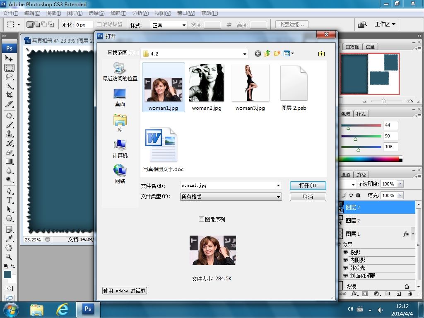Select the Dodge tool
Screen dimensions: 424x318
click(x=9, y=180)
